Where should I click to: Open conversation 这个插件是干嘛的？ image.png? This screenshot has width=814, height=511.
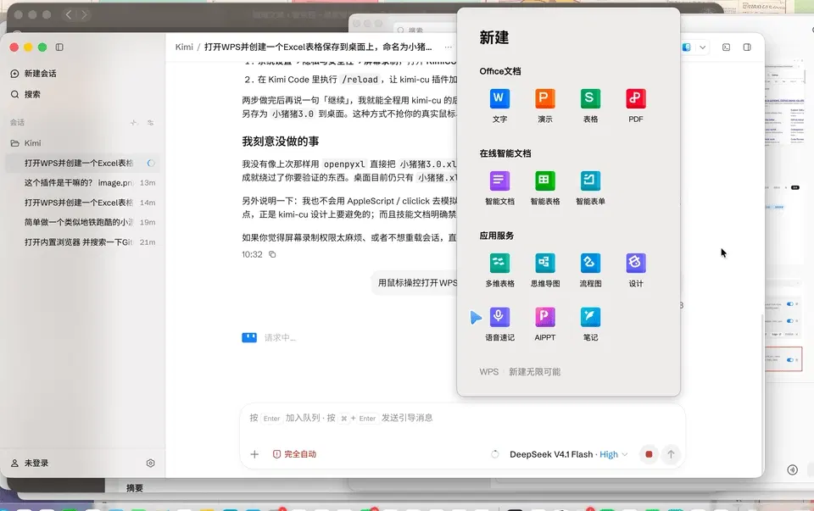83,182
